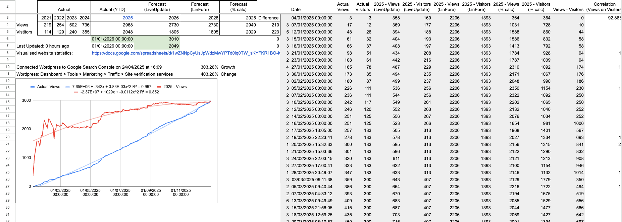The height and width of the screenshot is (222, 622).
Task: Click the blue Actual Views legend marker
Action: point(33,87)
